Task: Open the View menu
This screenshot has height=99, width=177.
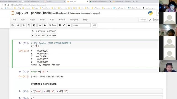Action: pyautogui.click(x=32, y=20)
